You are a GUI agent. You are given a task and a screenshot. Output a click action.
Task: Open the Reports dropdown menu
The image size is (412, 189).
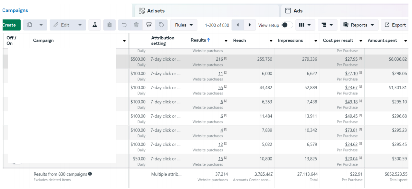point(359,25)
